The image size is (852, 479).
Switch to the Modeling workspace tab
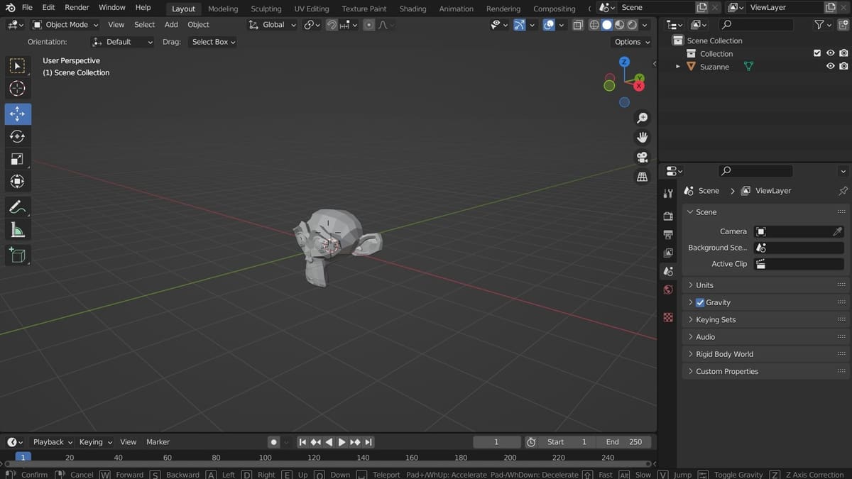[223, 9]
